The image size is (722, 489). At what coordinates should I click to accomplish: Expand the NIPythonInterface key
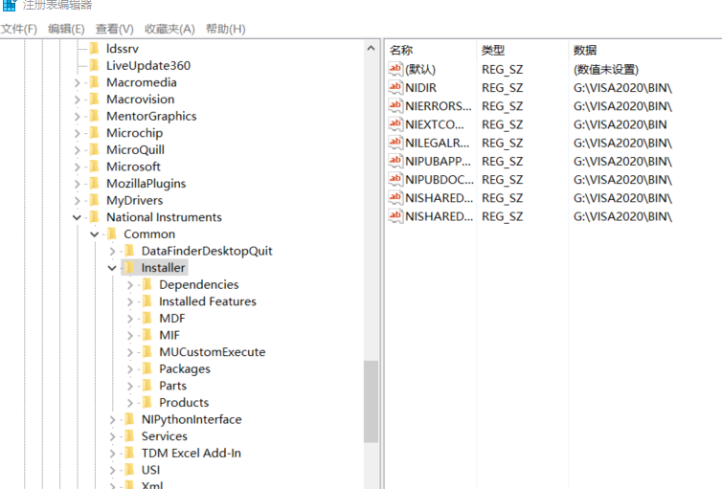tap(112, 419)
